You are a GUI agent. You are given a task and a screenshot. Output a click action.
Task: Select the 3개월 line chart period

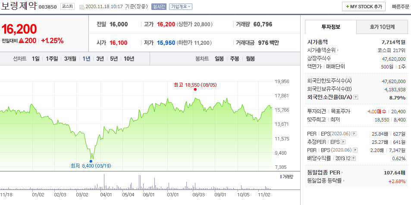[x=70, y=59]
